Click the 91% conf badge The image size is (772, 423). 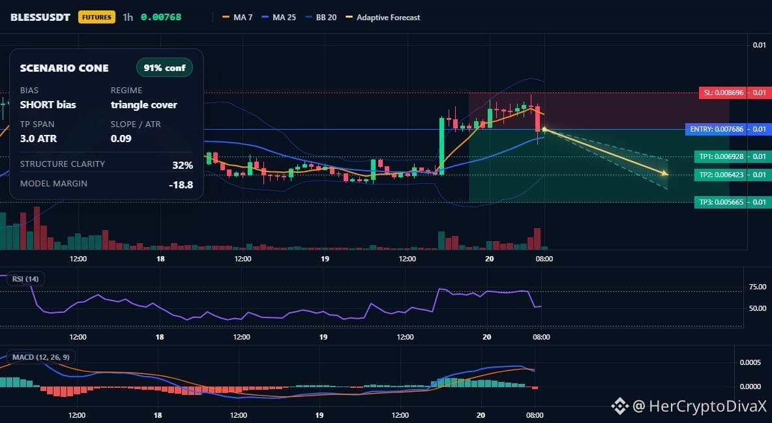[x=164, y=68]
